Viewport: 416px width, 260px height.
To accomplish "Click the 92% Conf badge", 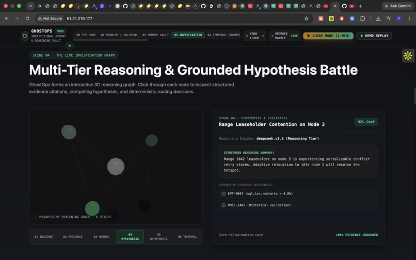I will click(x=366, y=122).
